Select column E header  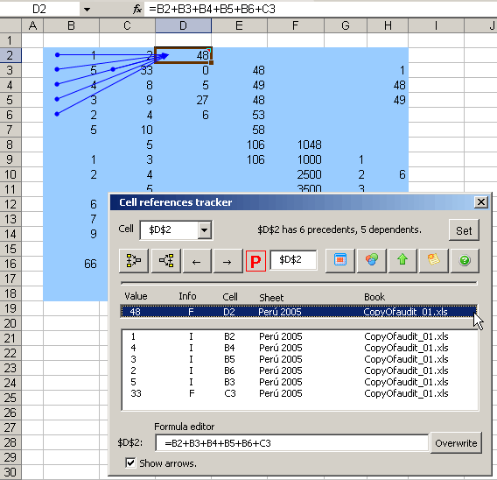click(x=239, y=25)
